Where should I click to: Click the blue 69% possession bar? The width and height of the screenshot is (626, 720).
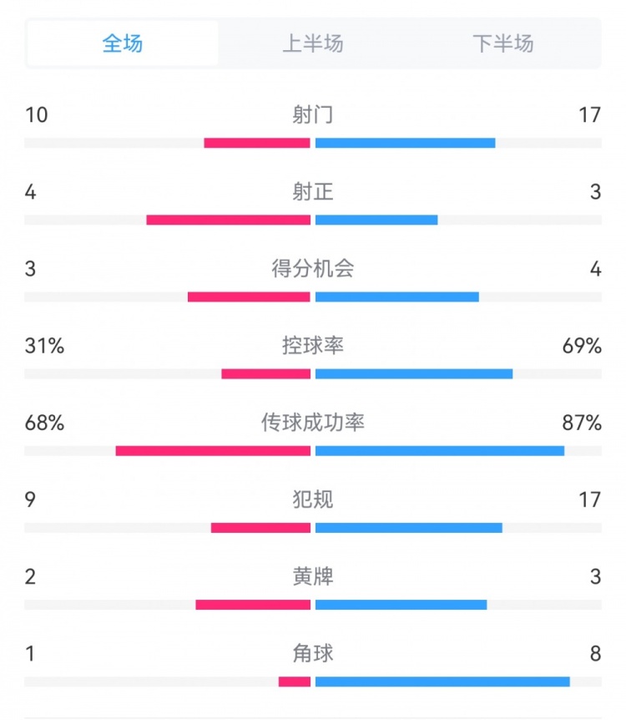coord(414,373)
